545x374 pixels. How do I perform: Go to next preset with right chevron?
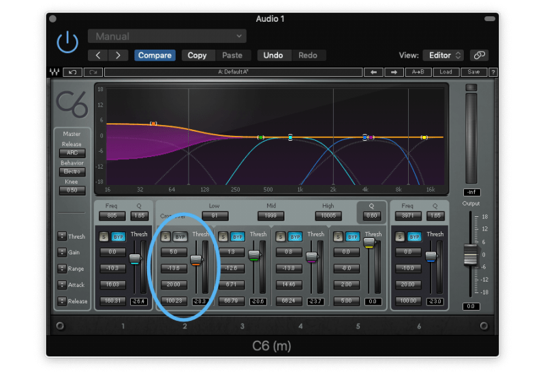118,56
